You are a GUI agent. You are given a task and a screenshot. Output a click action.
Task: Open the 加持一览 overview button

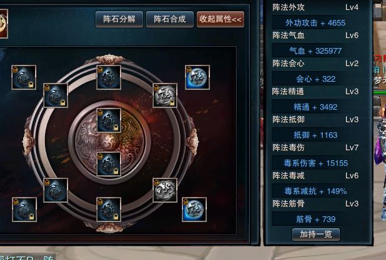tap(316, 234)
